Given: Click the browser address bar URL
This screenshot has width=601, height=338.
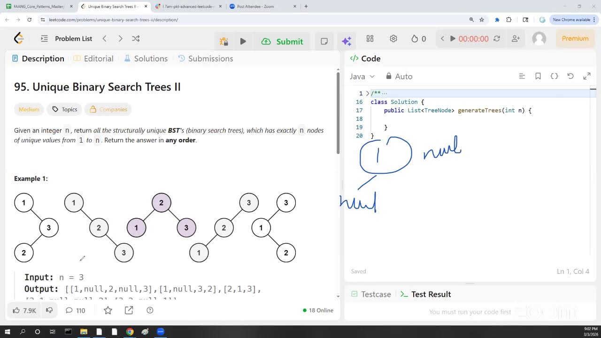Looking at the screenshot, I should coord(113,20).
